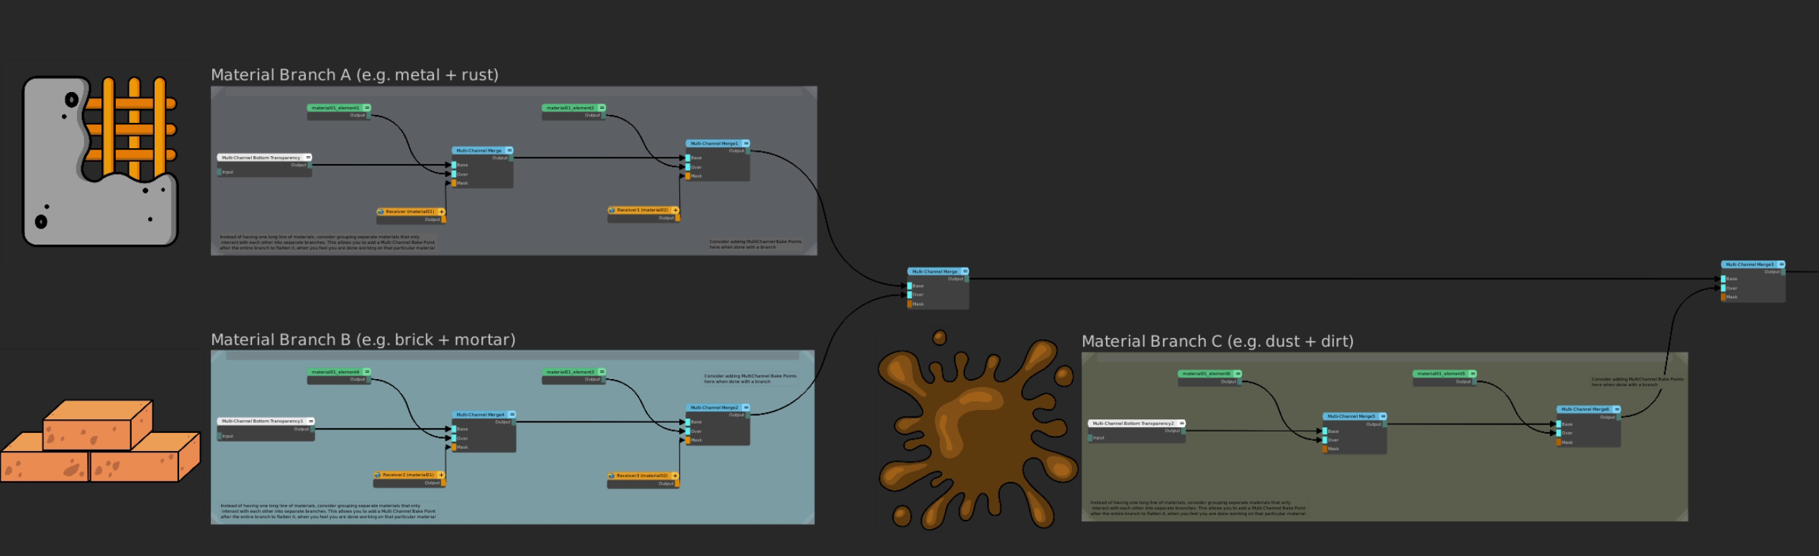
Task: Select the material01_element5 node title
Action: [1441, 374]
